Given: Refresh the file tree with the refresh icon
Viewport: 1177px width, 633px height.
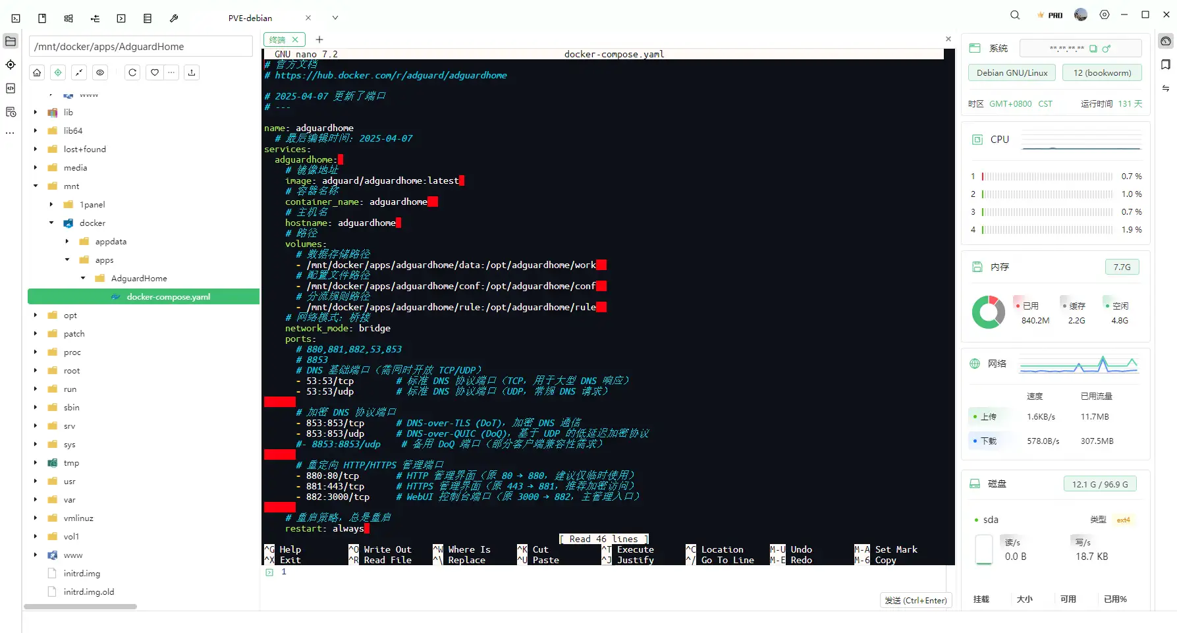Looking at the screenshot, I should 132,72.
